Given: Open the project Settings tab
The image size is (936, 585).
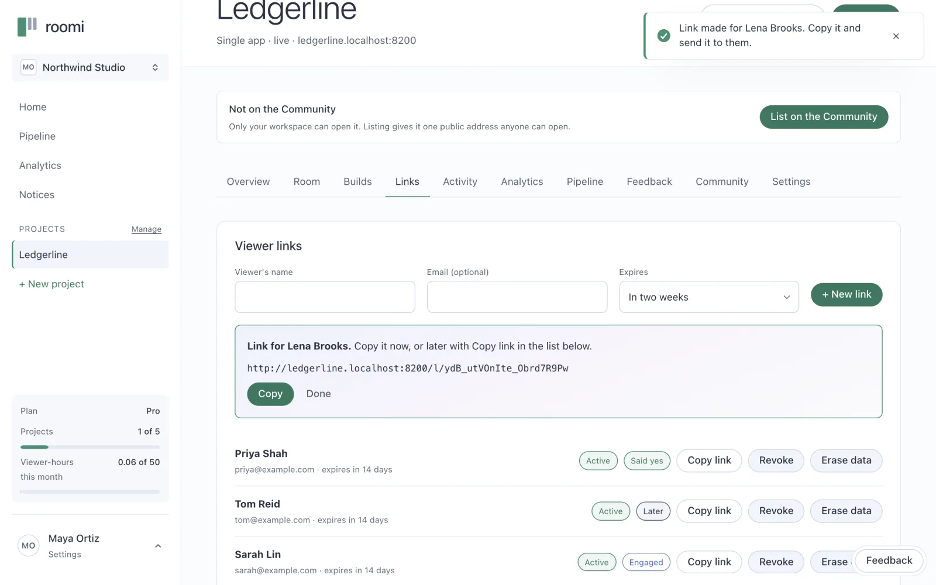Looking at the screenshot, I should pos(791,182).
